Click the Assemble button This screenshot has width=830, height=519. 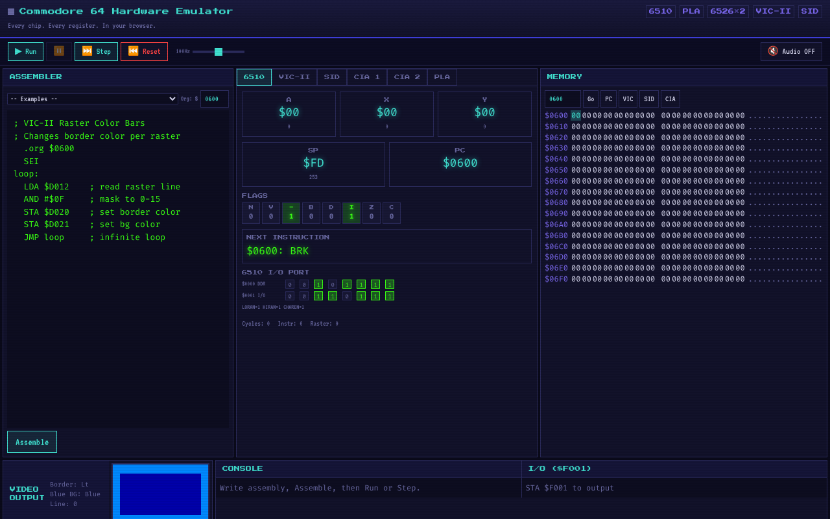point(32,442)
